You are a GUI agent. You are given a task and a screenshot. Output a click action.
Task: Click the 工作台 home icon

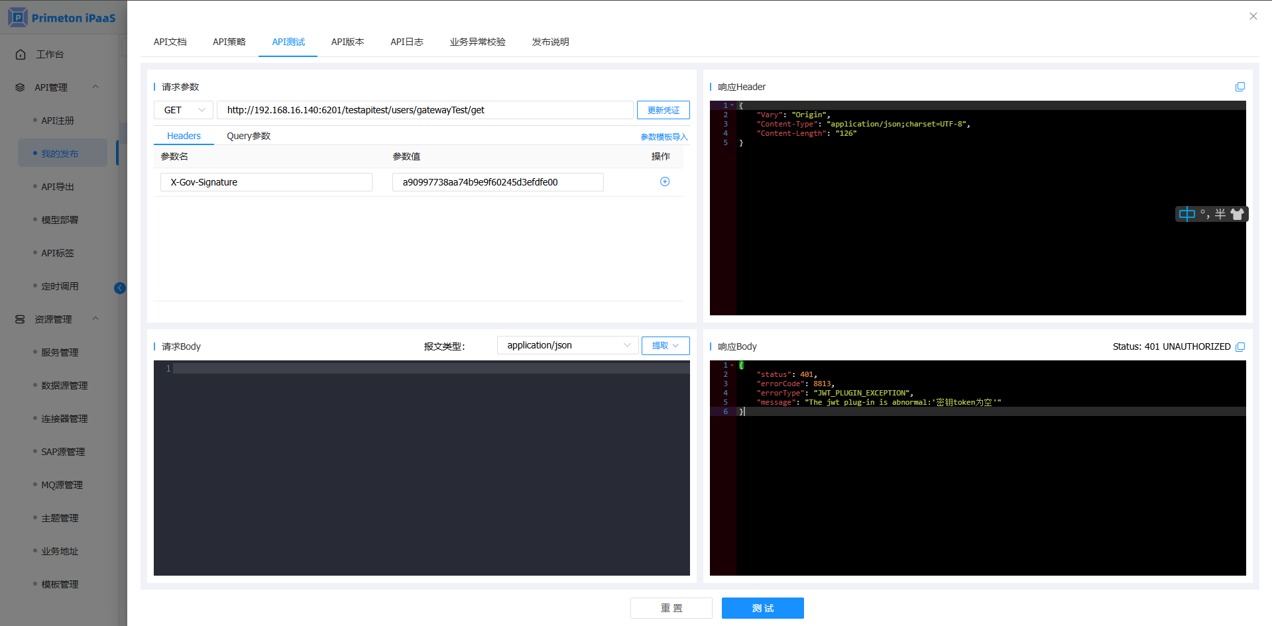21,54
